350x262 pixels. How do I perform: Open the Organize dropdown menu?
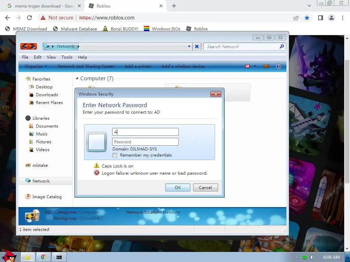tap(36, 67)
